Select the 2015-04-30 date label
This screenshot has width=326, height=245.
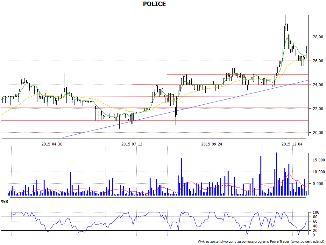coord(52,144)
